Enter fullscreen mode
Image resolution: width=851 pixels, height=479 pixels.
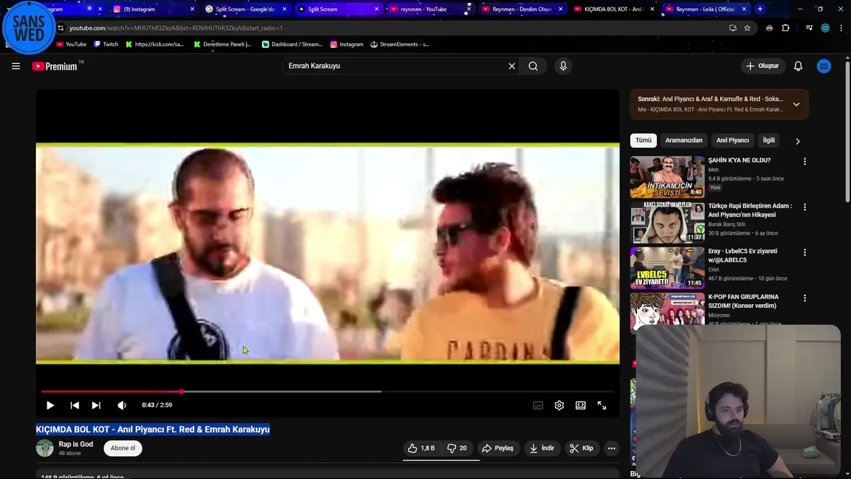click(602, 405)
